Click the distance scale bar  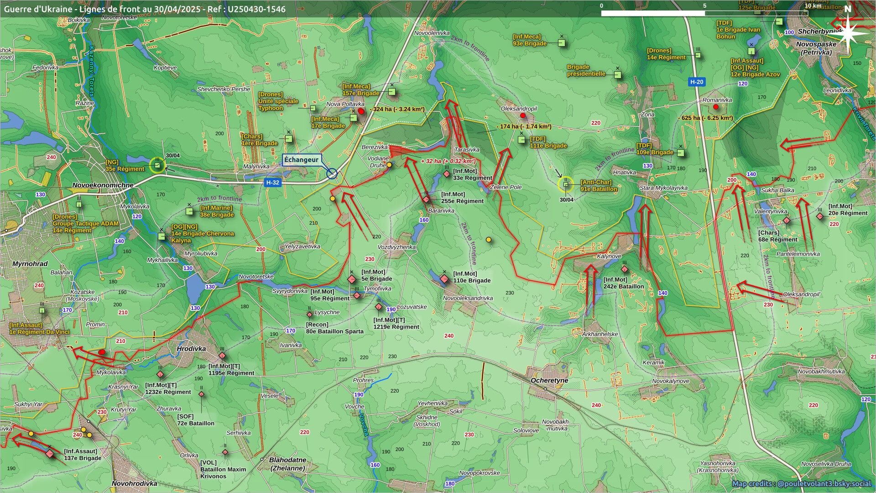pos(704,13)
